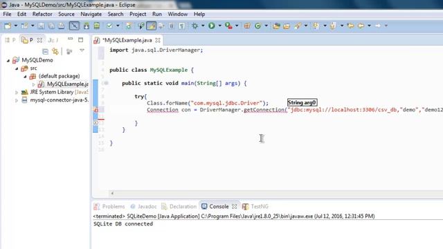Click the Save All toolbar icon
443x249 pixels.
(x=51, y=26)
